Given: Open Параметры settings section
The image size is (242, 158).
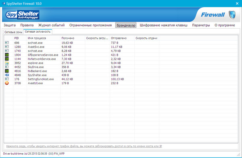Looking at the screenshot, I should [x=201, y=25].
